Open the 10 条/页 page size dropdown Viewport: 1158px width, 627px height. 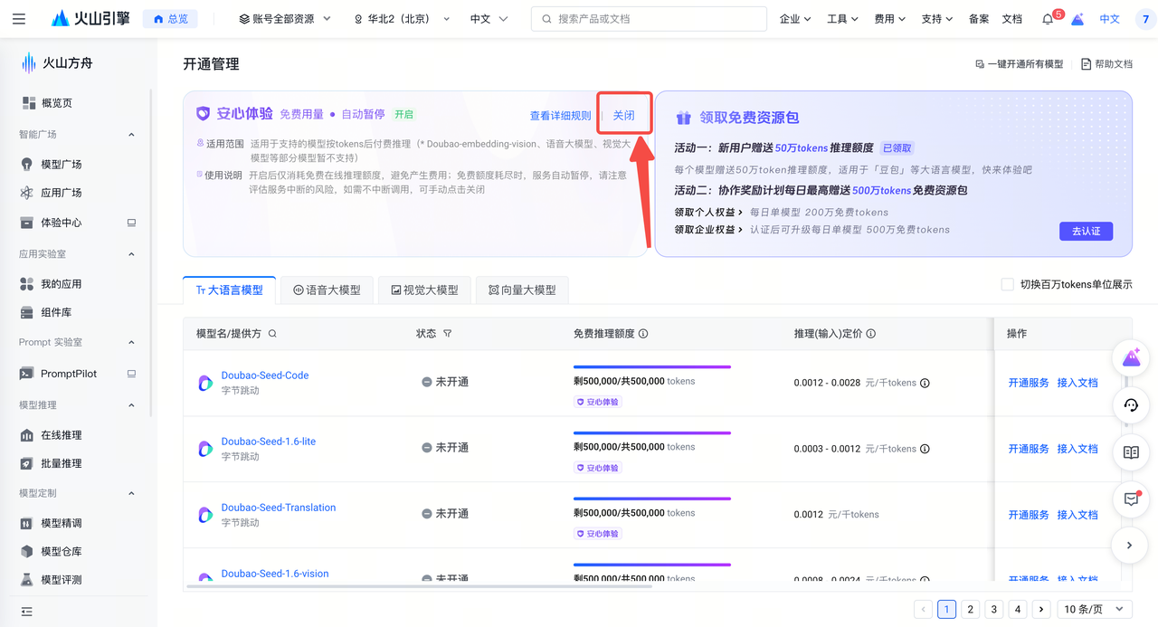pos(1095,609)
